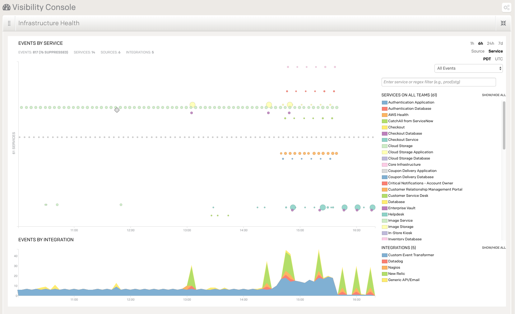This screenshot has height=314, width=515.
Task: Group events by Source
Action: tap(478, 51)
